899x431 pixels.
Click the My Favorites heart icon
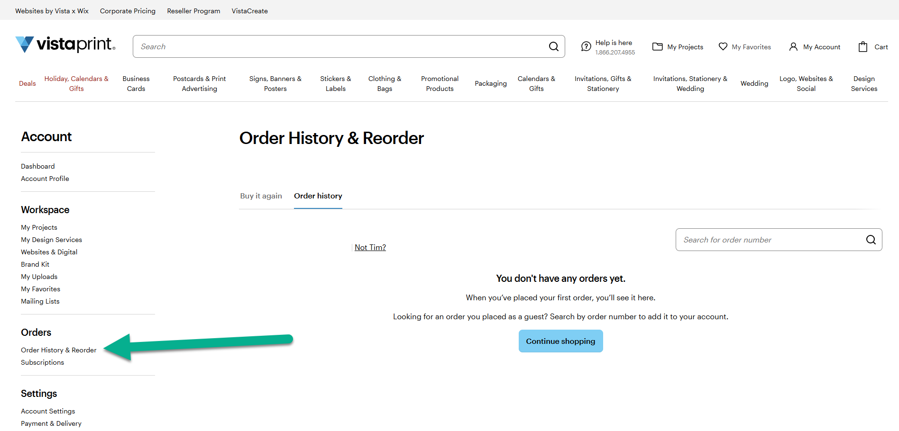[723, 46]
